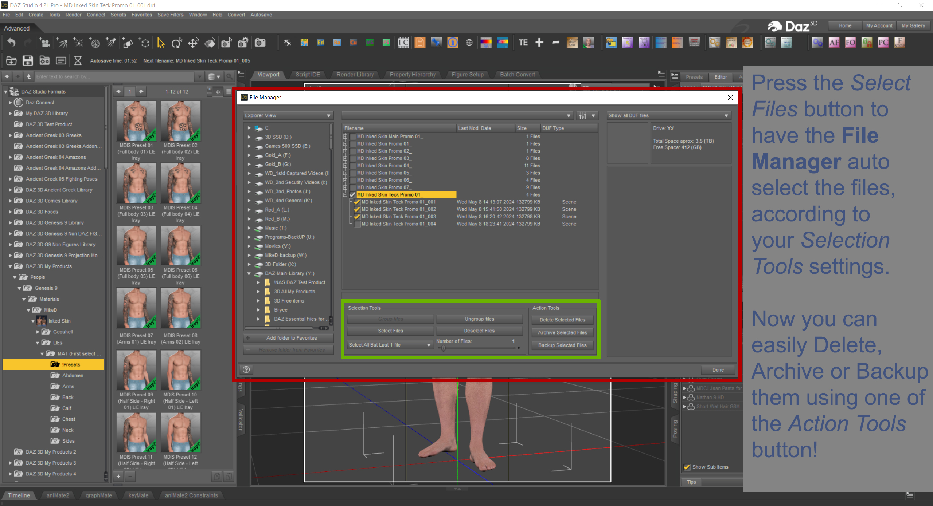Click the drive tree horizontal scrollbar
The height and width of the screenshot is (506, 933).
(286, 328)
